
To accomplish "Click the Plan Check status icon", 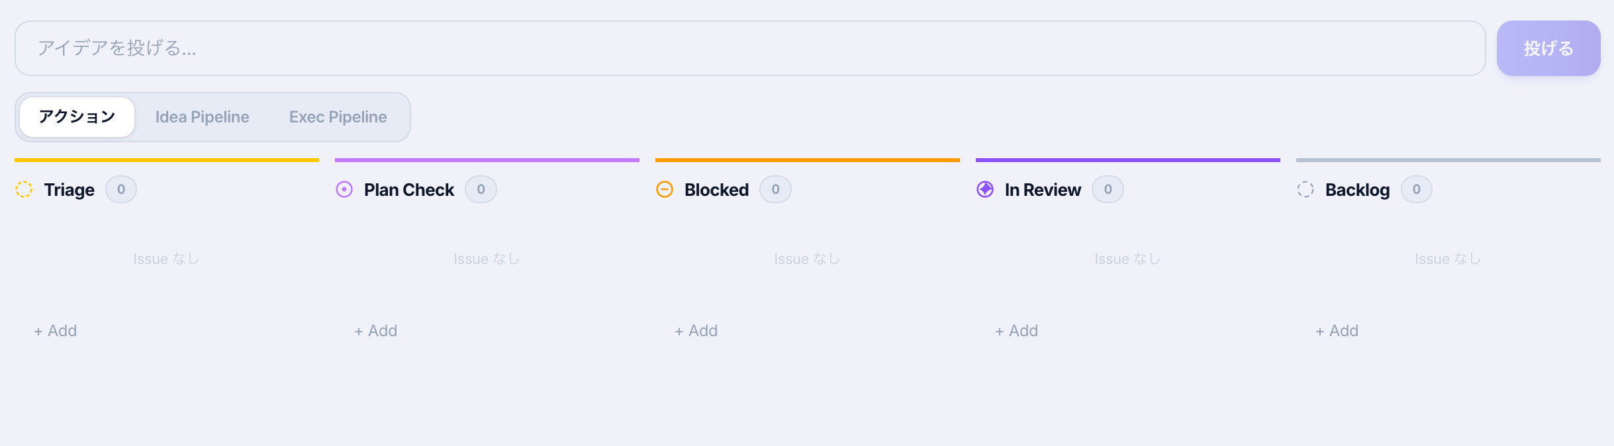I will 344,189.
